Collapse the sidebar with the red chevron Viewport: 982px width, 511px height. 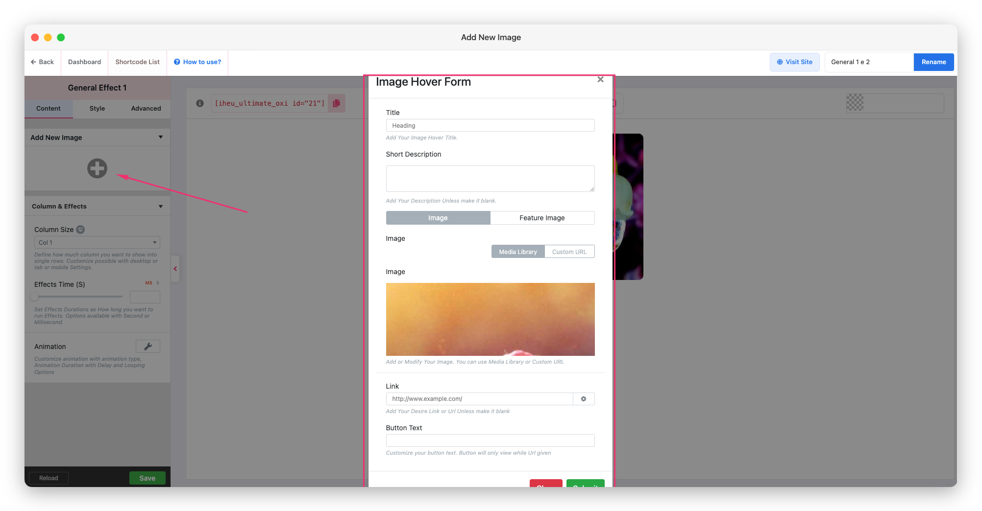click(175, 269)
